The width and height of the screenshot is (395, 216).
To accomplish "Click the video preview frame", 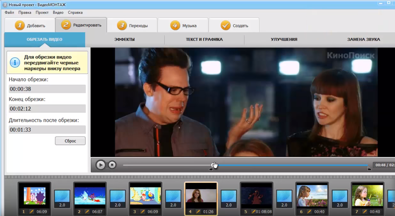I will [243, 102].
